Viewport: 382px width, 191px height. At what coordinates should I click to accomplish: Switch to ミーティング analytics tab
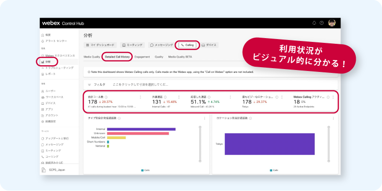point(132,45)
